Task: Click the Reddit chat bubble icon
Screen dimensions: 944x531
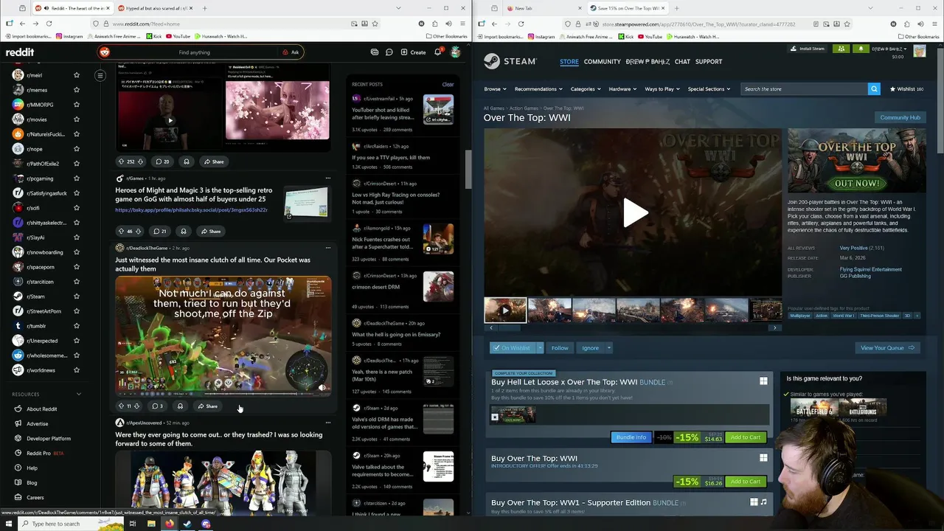Action: point(389,52)
